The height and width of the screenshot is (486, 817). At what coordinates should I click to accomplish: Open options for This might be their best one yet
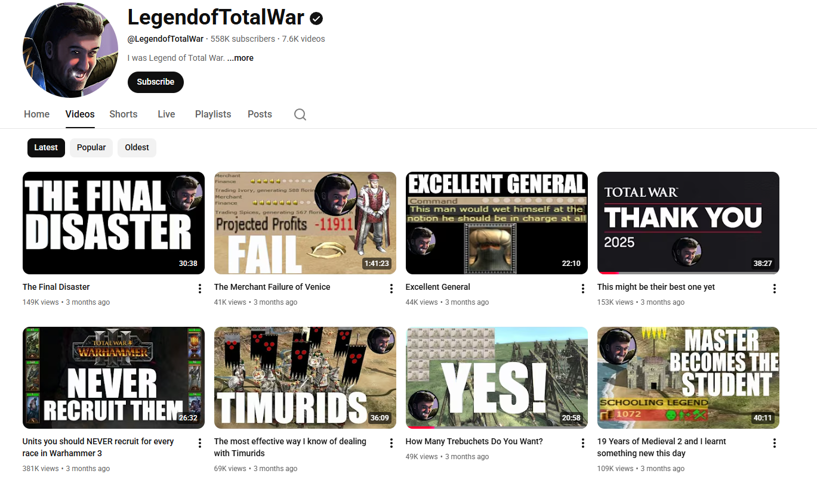pos(775,289)
